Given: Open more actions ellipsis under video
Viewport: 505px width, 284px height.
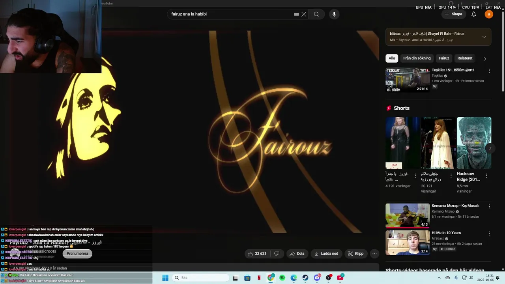Looking at the screenshot, I should tap(374, 254).
